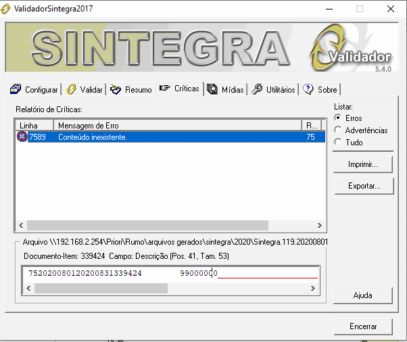407x342 pixels.
Task: Sort by the Linha column header
Action: coord(34,125)
